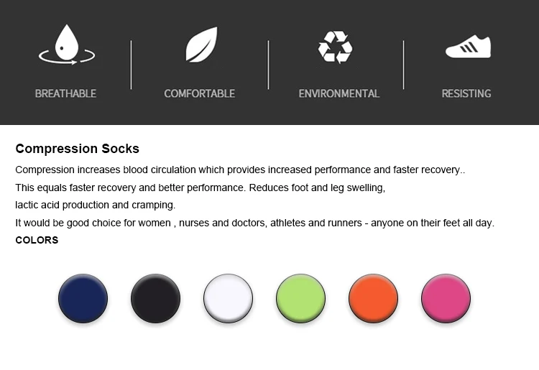This screenshot has width=539, height=370.
Task: Click the ENVIRONMENTAL label
Action: [x=339, y=93]
